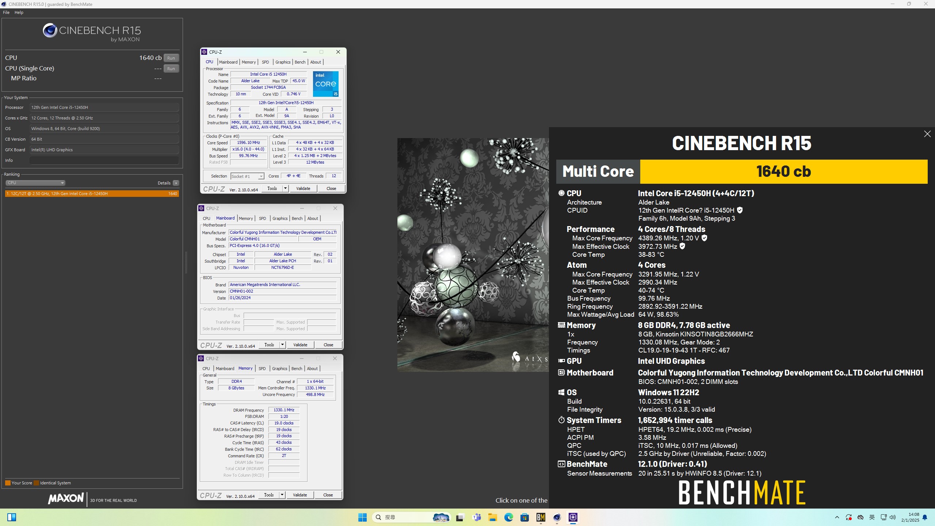935x526 pixels.
Task: Open the CPU ranking type dropdown
Action: [35, 183]
